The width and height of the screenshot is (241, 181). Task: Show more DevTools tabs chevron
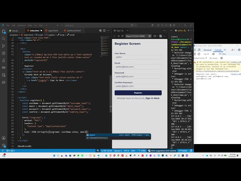(x=225, y=50)
